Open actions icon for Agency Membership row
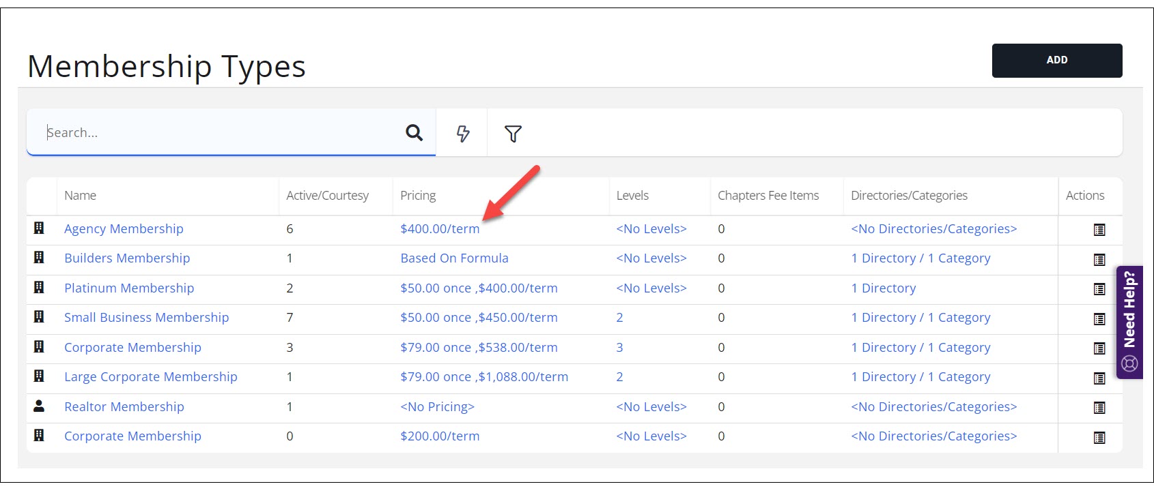Screen dimensions: 1154x495 click(1099, 230)
